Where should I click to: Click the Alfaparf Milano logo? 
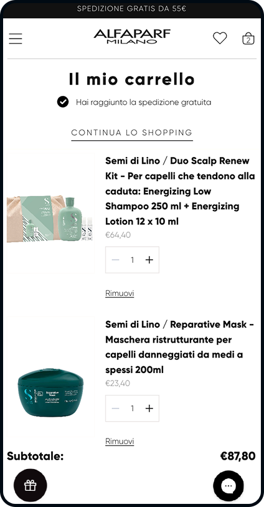pos(132,37)
